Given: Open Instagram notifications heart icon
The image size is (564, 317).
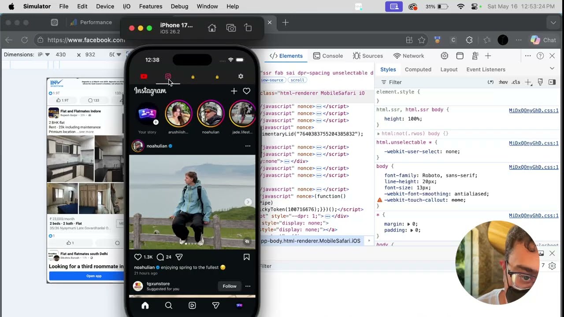Looking at the screenshot, I should point(247,91).
